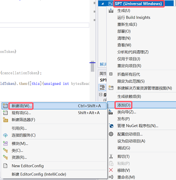Collapse the SPT project tree arrow

103,4
